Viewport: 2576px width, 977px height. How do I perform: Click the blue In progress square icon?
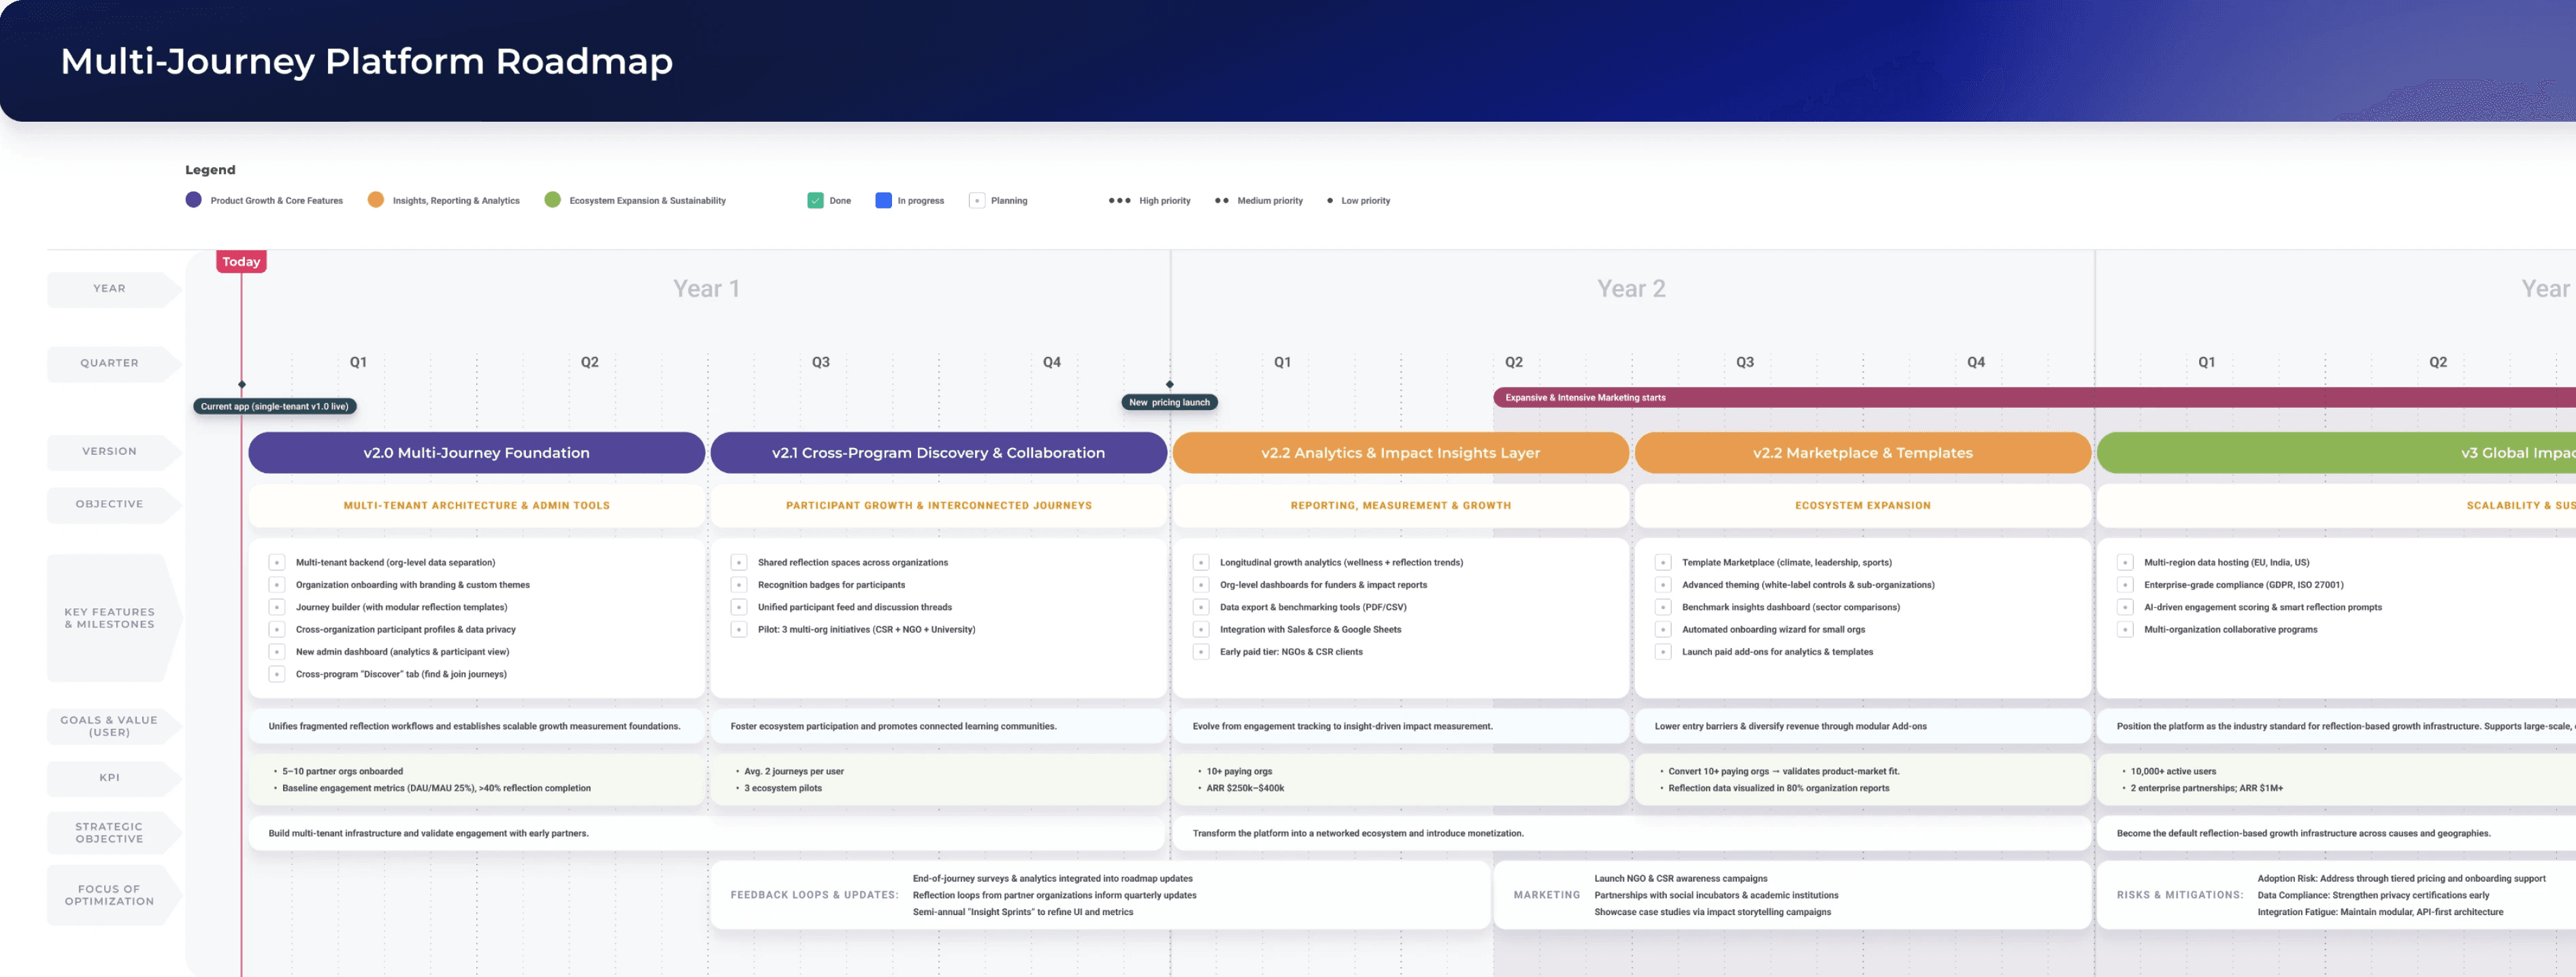[883, 201]
